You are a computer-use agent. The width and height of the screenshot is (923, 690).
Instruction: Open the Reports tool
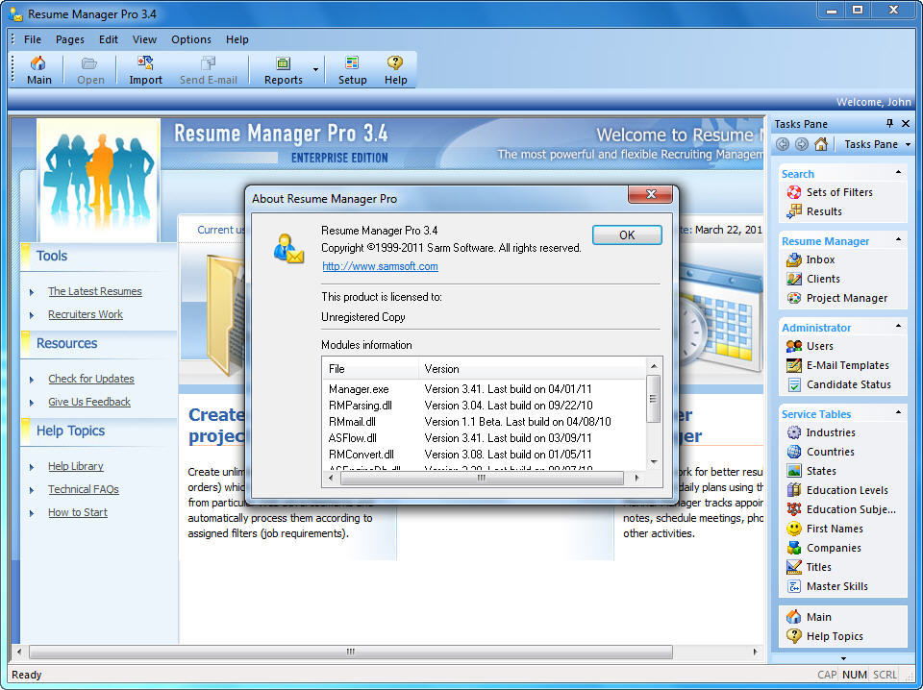[283, 68]
